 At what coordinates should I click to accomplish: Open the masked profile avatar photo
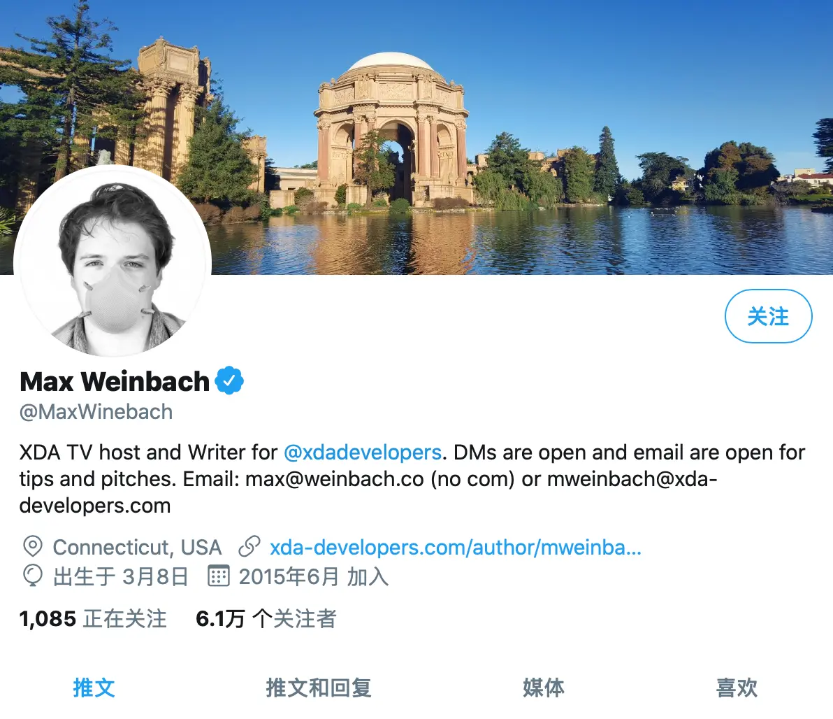tap(113, 261)
